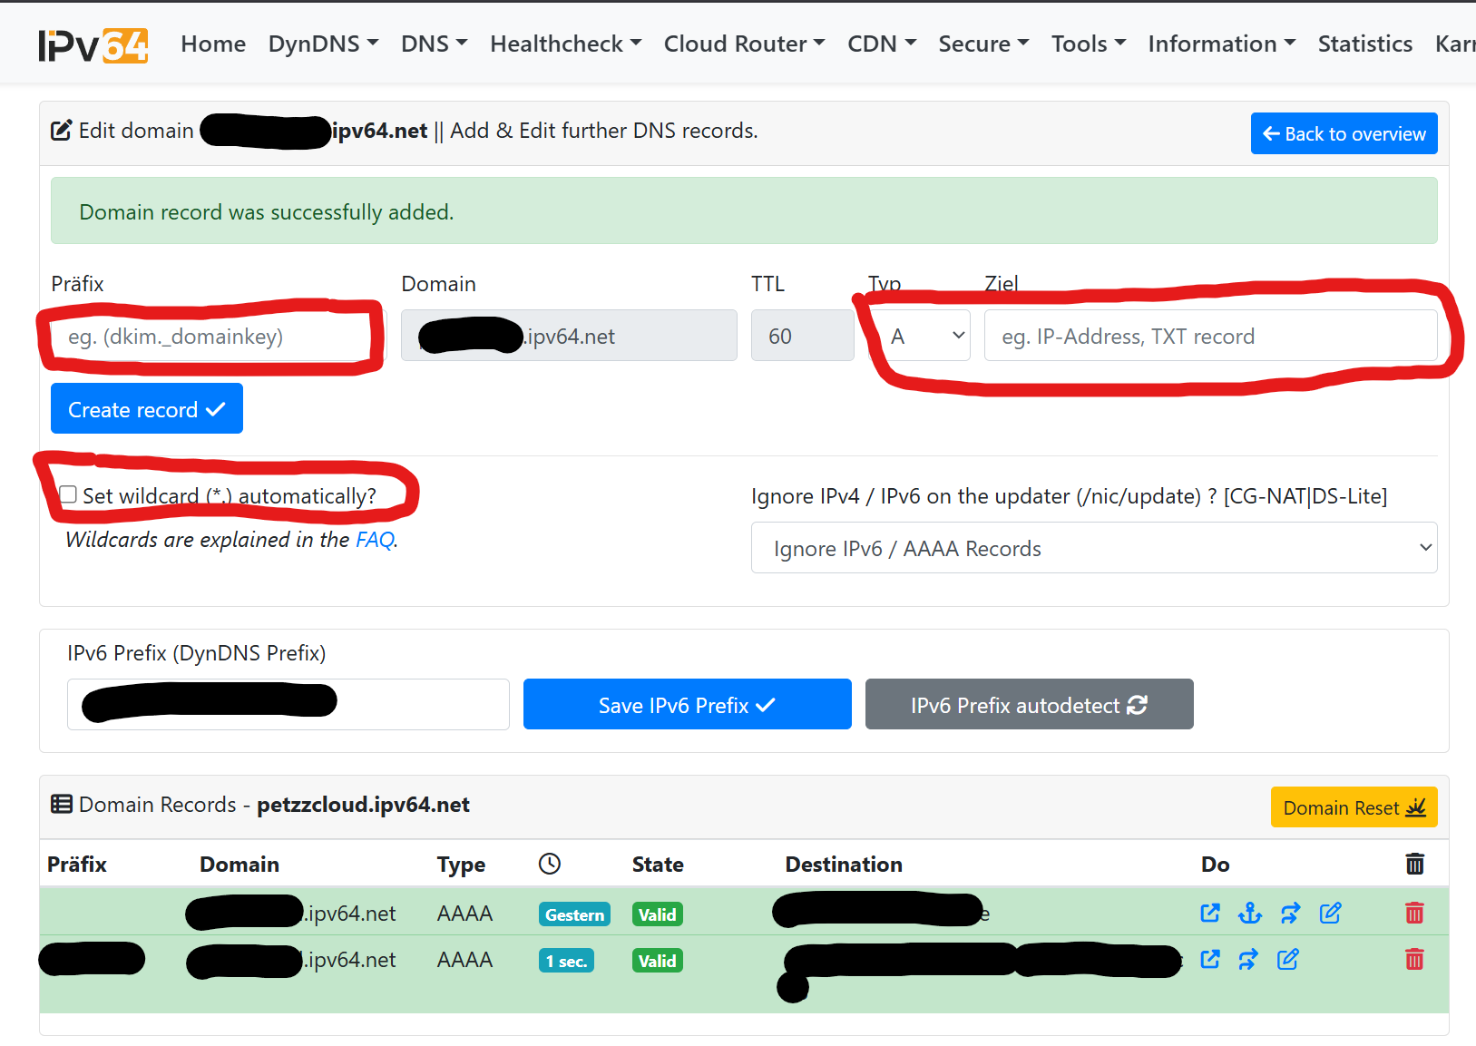1476x1046 pixels.
Task: Delete the second record via its red trash icon
Action: (1414, 959)
